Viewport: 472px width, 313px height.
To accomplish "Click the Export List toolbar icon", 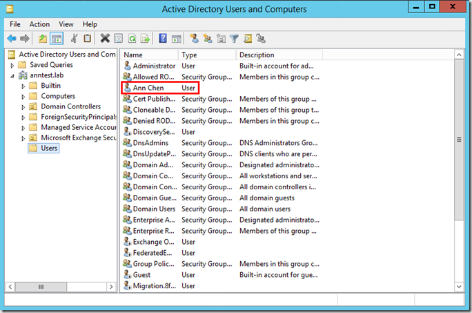I will tap(145, 39).
